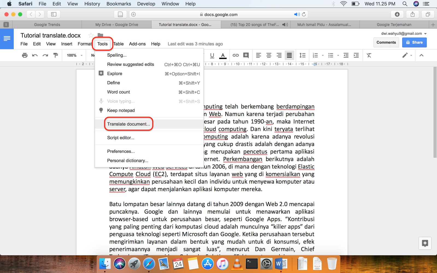Choose Translate document...
Image resolution: width=437 pixels, height=273 pixels.
tap(149, 124)
